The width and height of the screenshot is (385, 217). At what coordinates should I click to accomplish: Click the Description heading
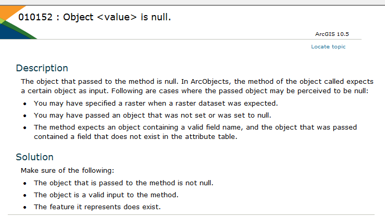tap(42, 68)
